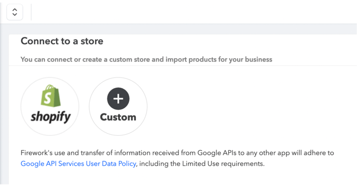Screen dimensions: 357x196
Task: Click the Custom label under plus icon
Action: point(118,117)
